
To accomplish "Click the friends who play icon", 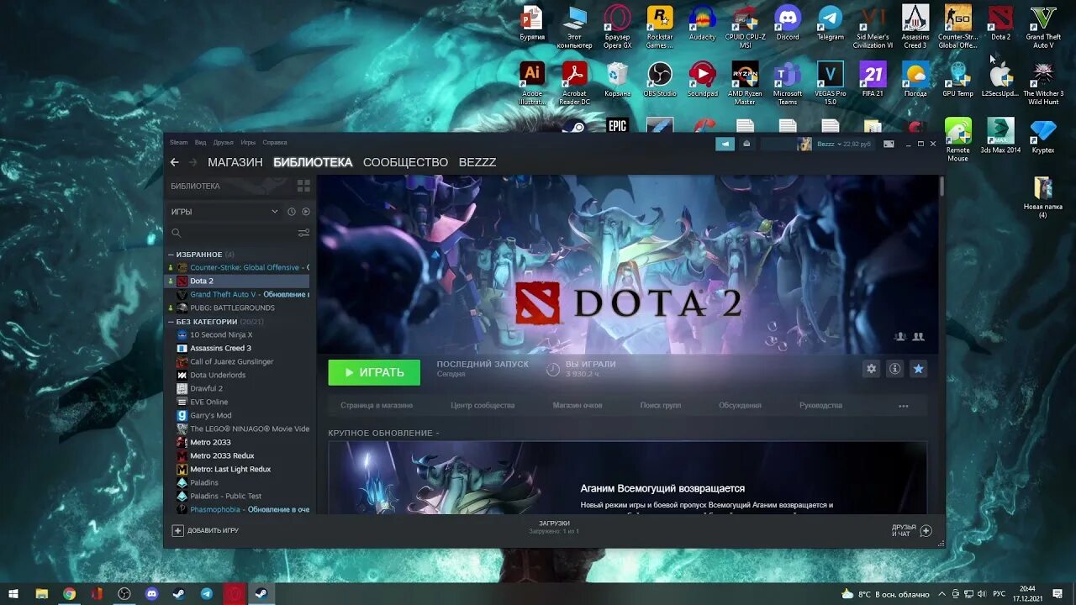I will click(918, 336).
